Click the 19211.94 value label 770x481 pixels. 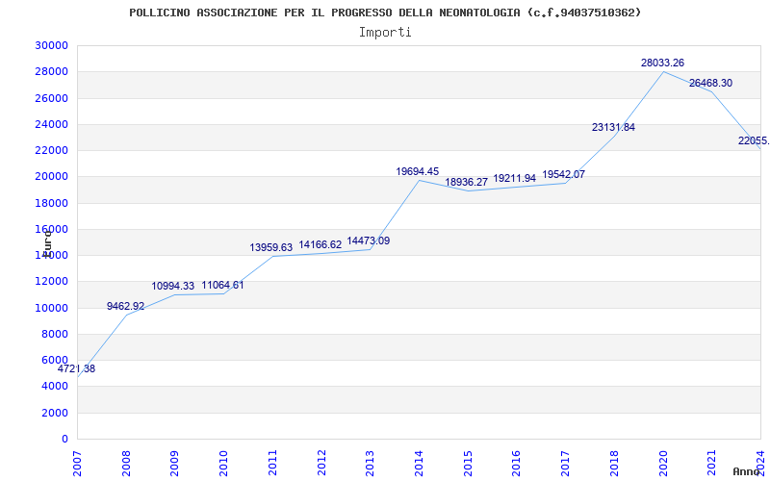click(x=515, y=179)
